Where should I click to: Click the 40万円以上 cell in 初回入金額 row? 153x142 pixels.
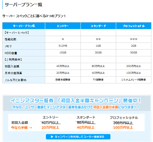[63, 66]
